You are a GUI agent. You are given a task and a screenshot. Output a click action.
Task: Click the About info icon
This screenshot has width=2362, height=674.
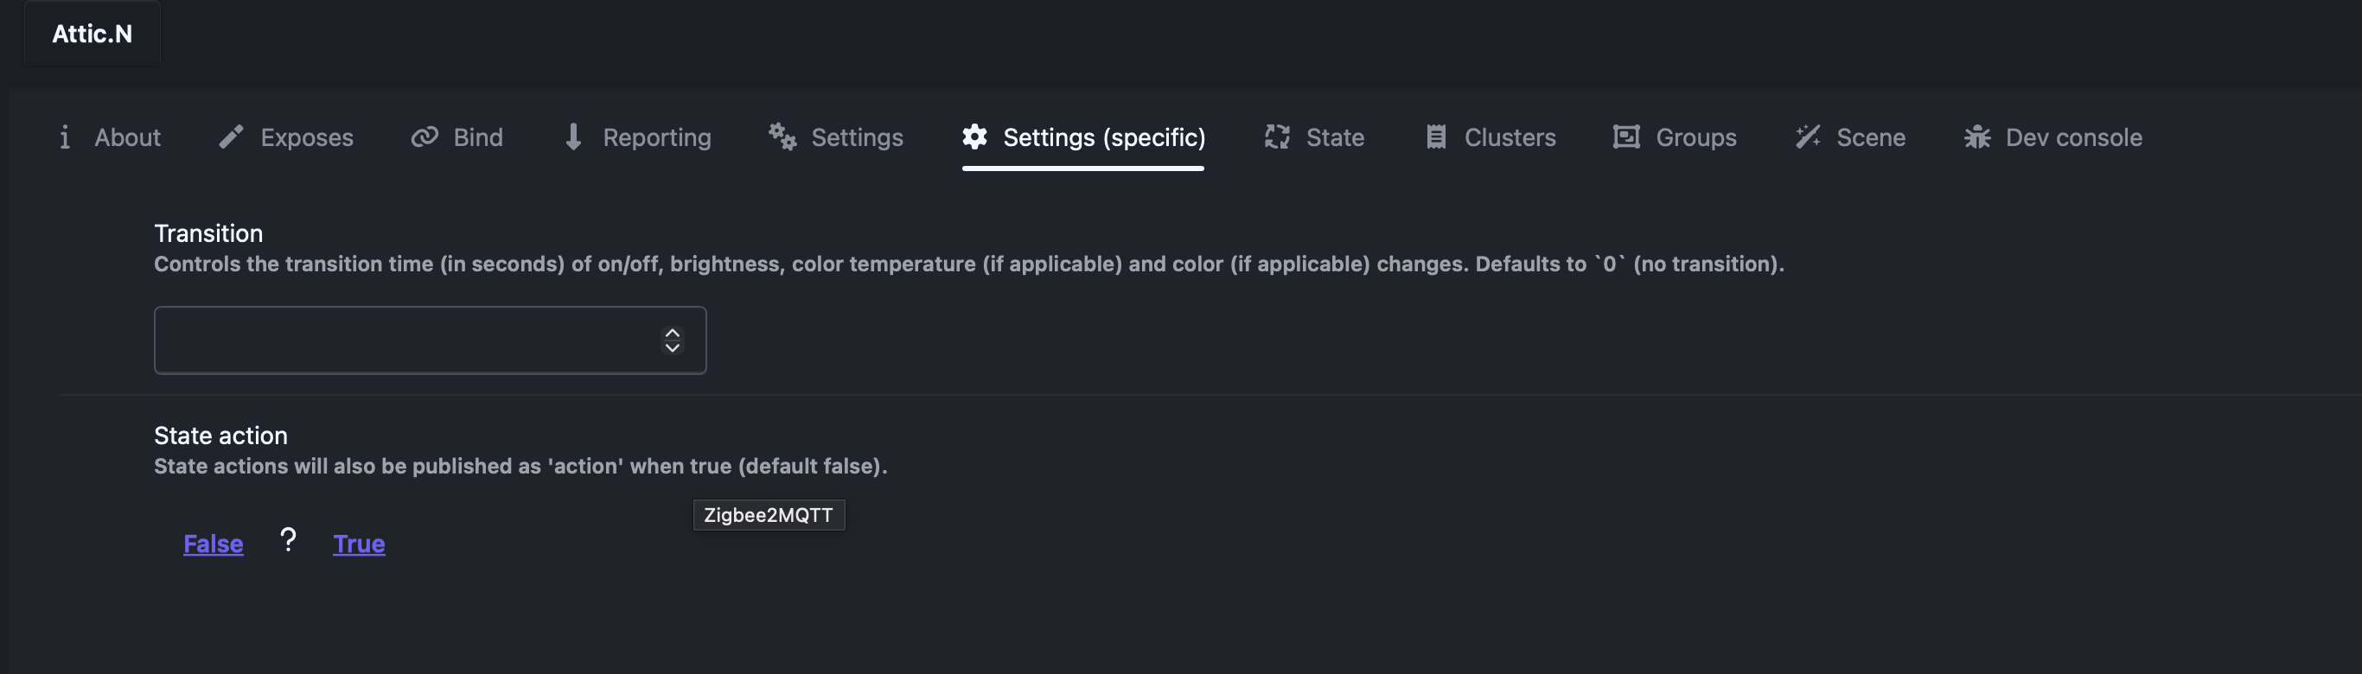click(x=64, y=137)
